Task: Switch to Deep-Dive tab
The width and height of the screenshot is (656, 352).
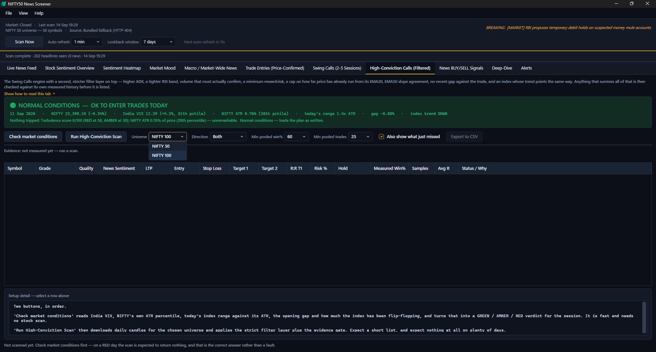Action: pos(502,68)
